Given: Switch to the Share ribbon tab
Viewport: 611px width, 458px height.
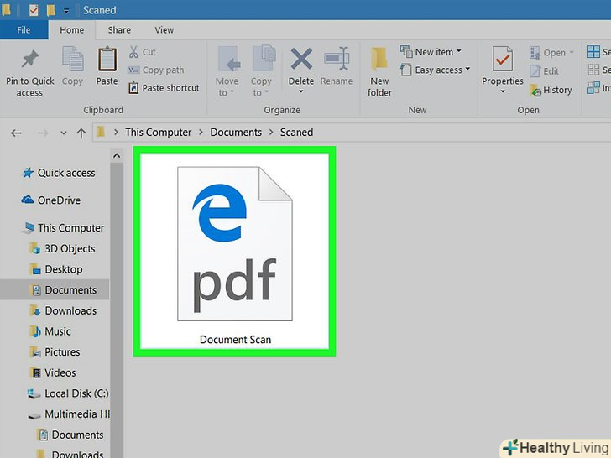Looking at the screenshot, I should click(x=119, y=30).
